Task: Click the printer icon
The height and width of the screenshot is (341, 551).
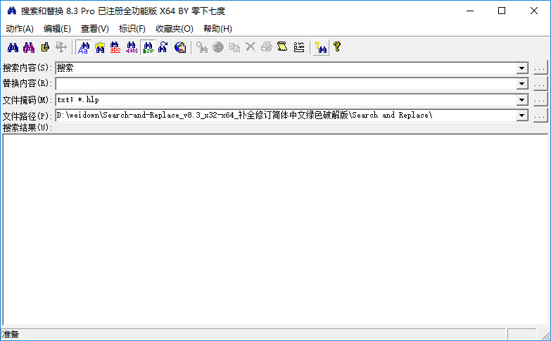Action: (x=267, y=47)
